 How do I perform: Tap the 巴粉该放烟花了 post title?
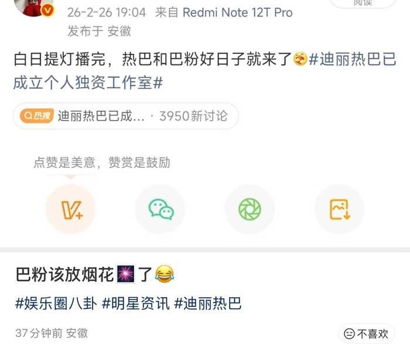coord(95,274)
